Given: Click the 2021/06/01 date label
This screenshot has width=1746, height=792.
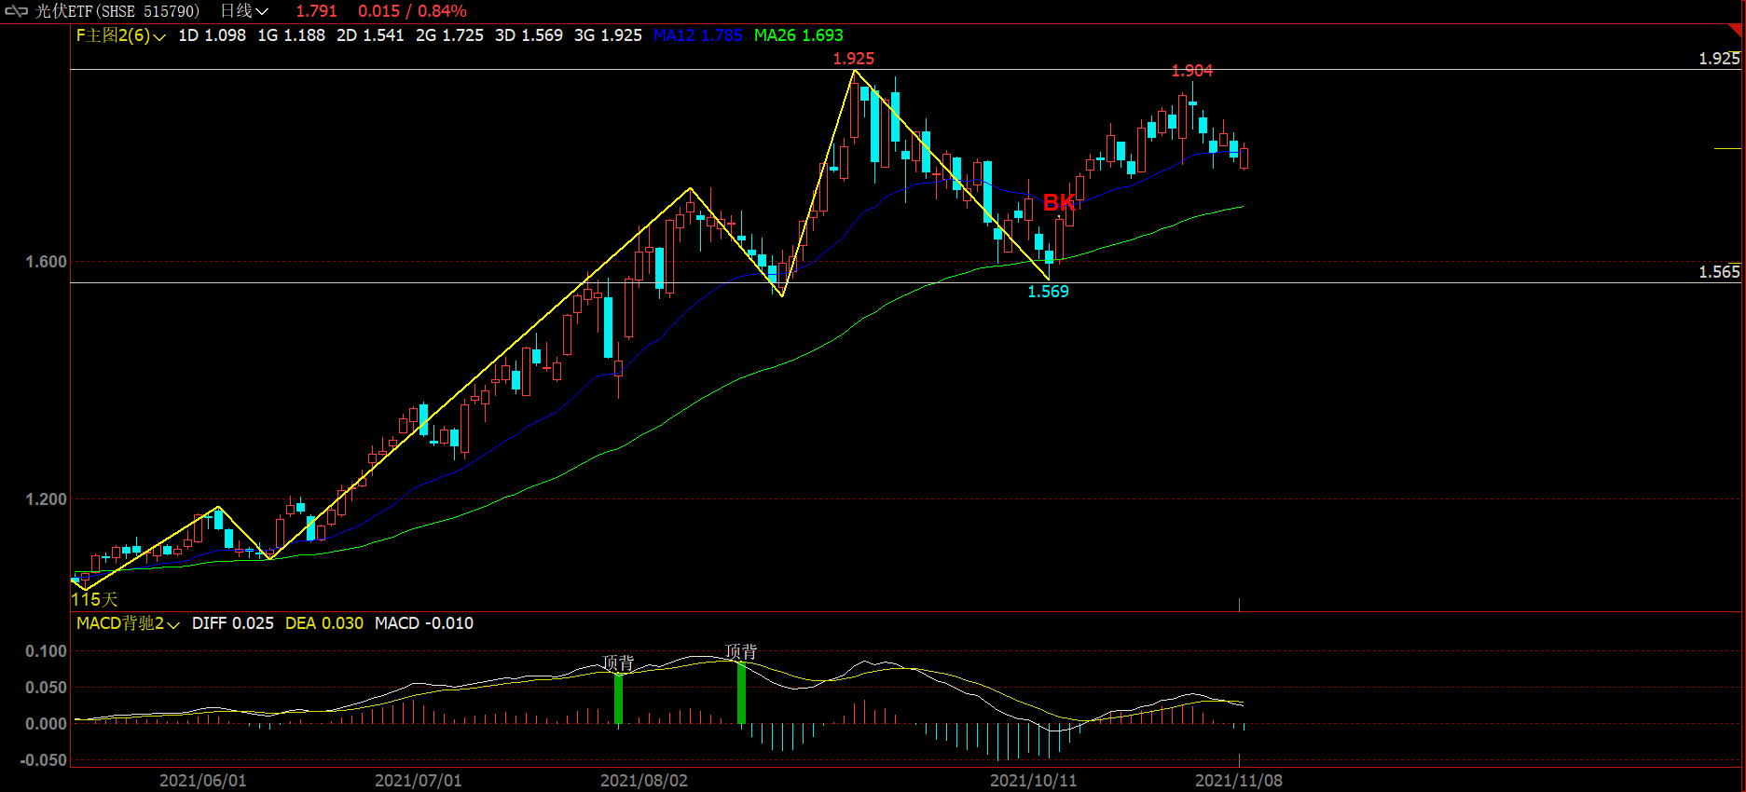Looking at the screenshot, I should 203,781.
